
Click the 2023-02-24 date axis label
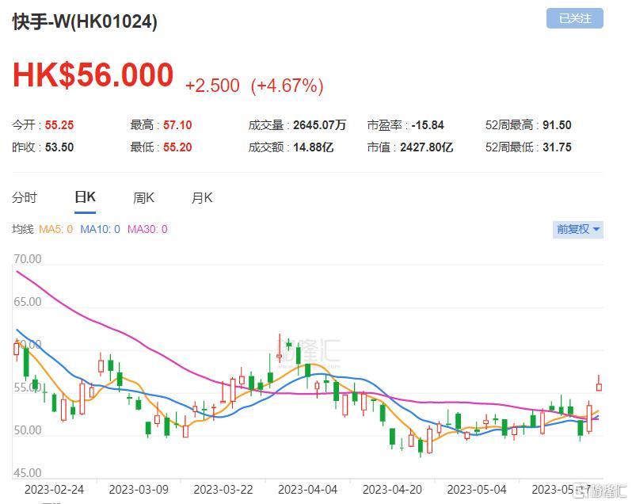(x=55, y=490)
